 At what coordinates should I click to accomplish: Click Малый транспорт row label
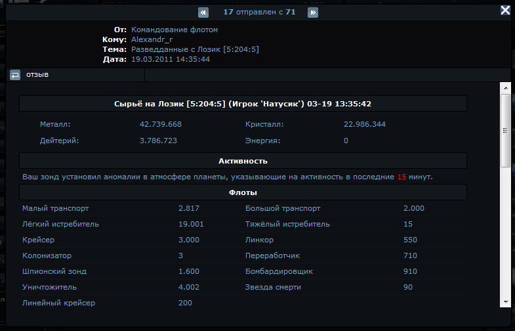pos(56,208)
